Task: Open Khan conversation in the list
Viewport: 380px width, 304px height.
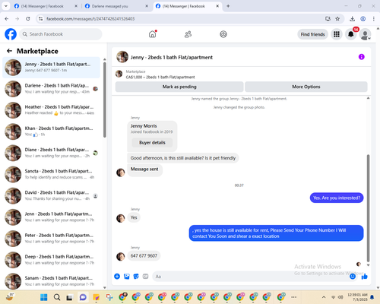Action: coord(51,131)
